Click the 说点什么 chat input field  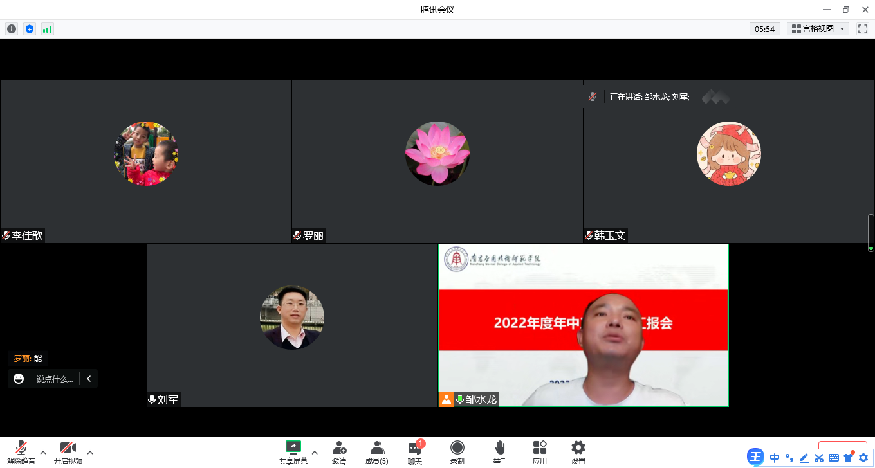[54, 379]
